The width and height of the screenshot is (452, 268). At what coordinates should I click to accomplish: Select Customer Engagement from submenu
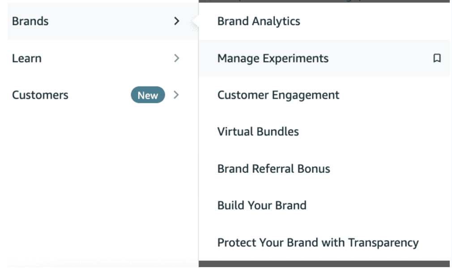(x=278, y=95)
